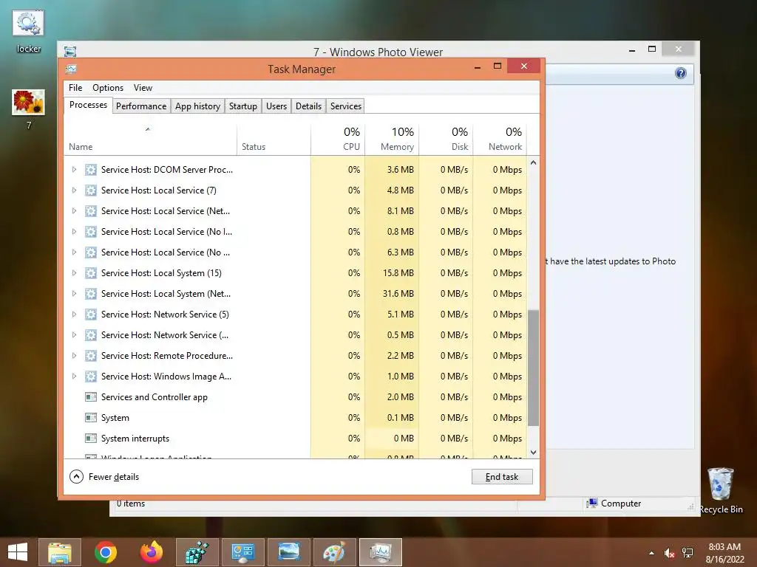The image size is (757, 567).
Task: Expand Service Host: Remote Procedure row
Action: pyautogui.click(x=74, y=356)
